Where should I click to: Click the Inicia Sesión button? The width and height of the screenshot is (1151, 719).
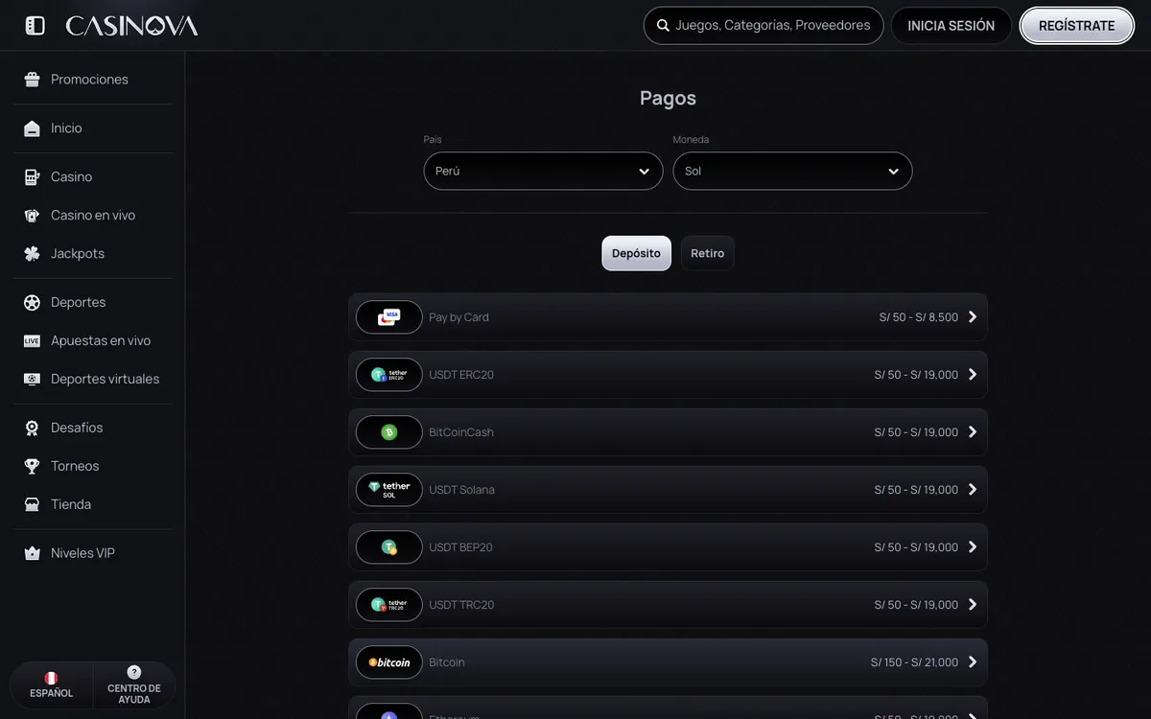[951, 26]
